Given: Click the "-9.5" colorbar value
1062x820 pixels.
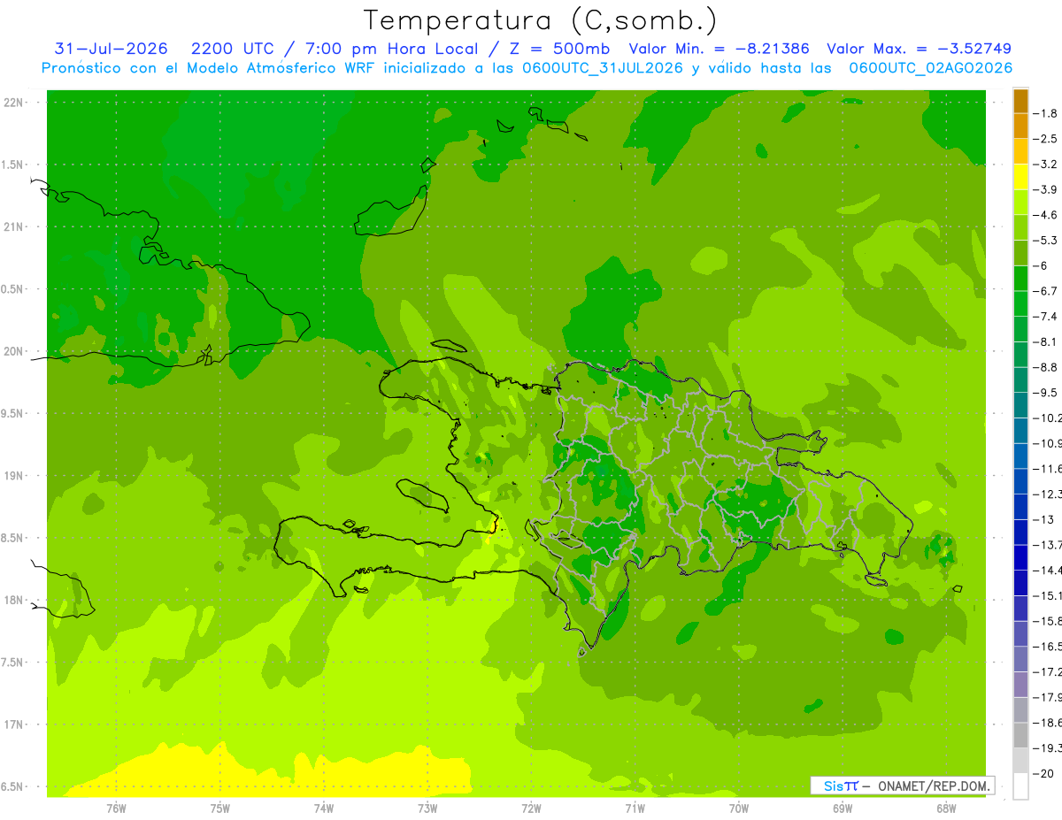Looking at the screenshot, I should tap(1045, 393).
